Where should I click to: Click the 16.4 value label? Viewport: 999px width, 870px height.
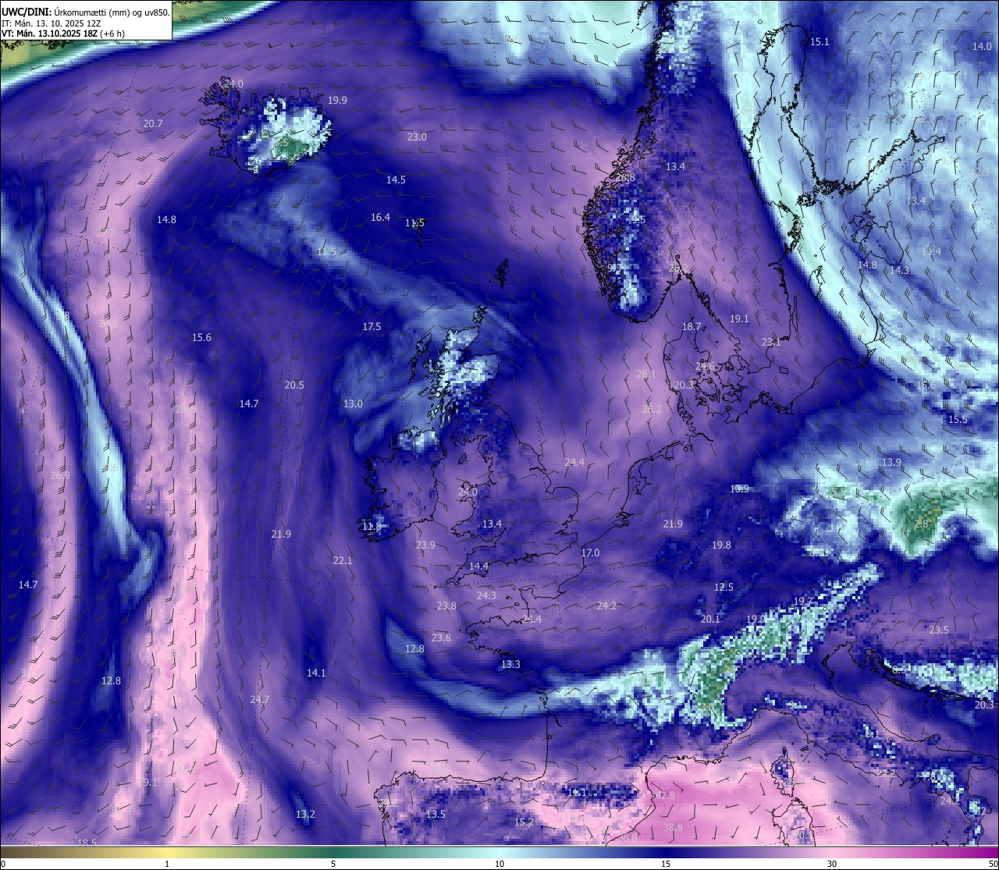point(380,218)
